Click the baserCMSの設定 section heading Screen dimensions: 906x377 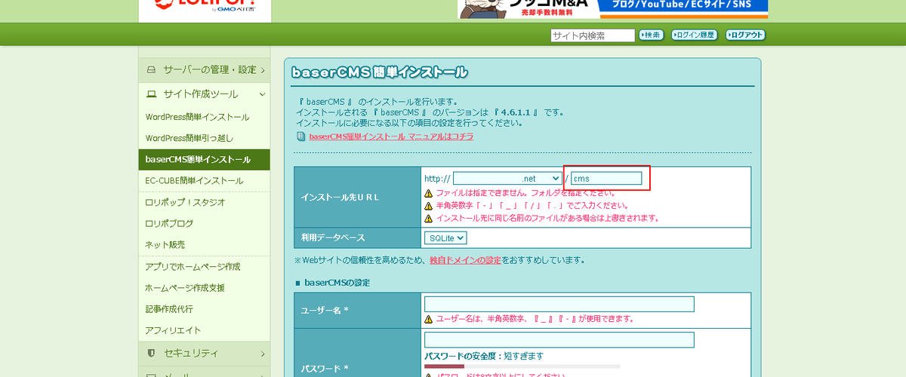point(337,282)
